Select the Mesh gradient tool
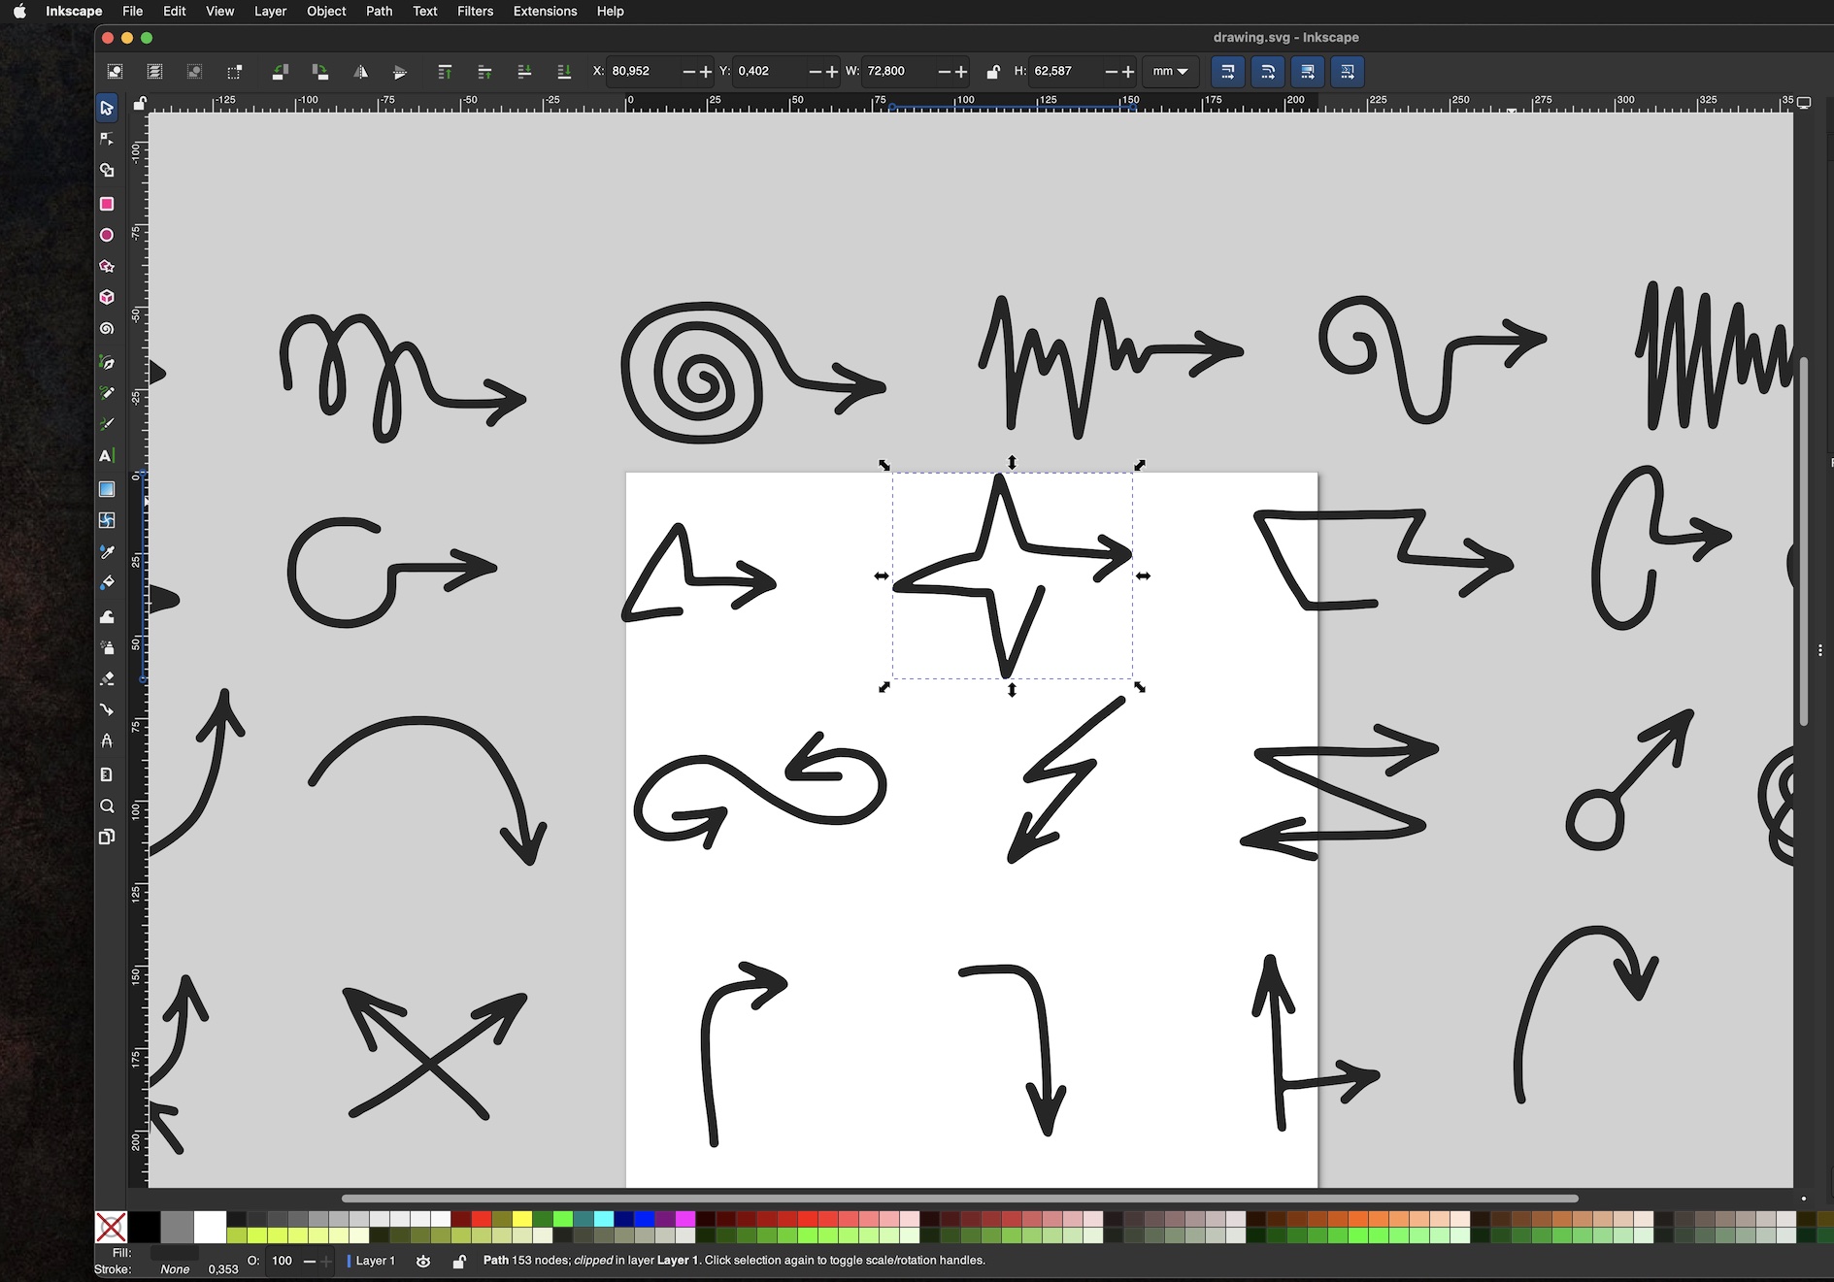The width and height of the screenshot is (1834, 1282). click(x=107, y=520)
